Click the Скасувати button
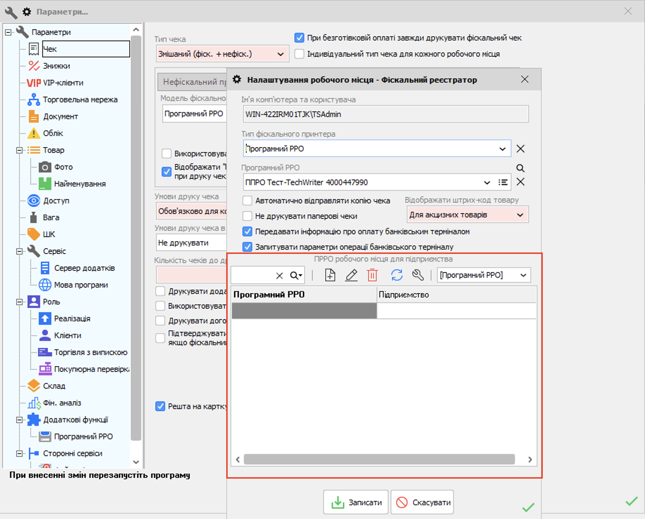This screenshot has height=519, width=645. 422,502
